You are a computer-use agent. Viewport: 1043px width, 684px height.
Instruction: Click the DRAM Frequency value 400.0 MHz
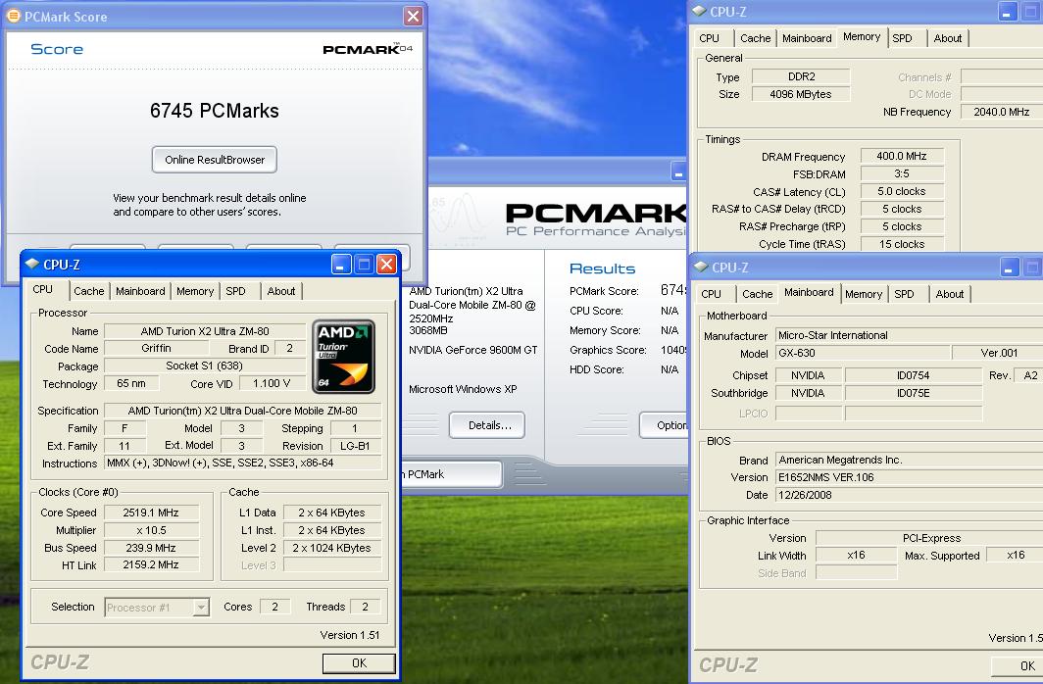pyautogui.click(x=902, y=156)
